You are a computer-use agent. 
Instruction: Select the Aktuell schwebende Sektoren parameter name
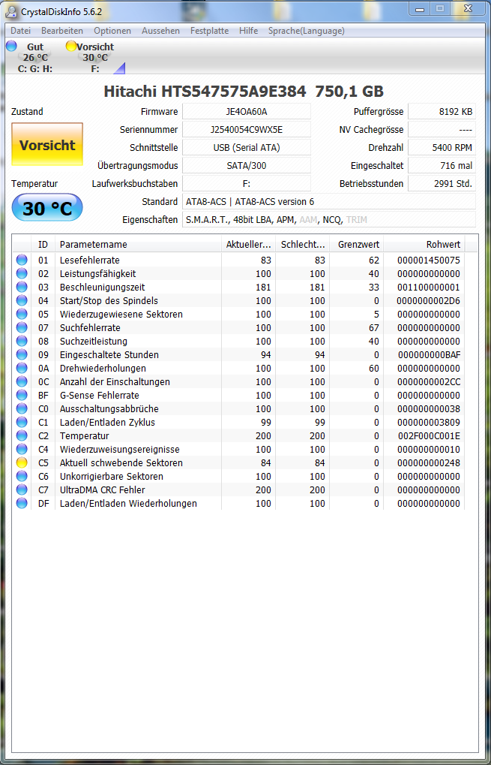(x=121, y=462)
